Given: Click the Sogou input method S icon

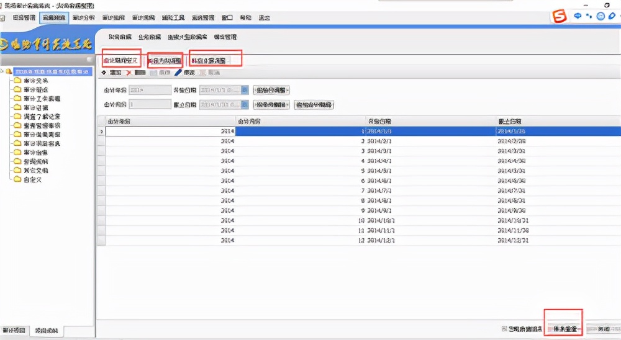Looking at the screenshot, I should [560, 16].
